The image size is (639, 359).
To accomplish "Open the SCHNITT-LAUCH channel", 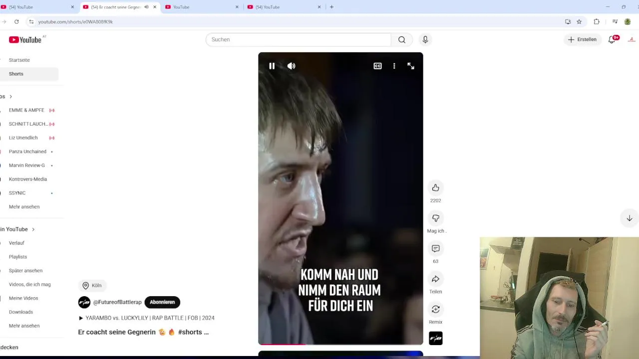I will (29, 124).
